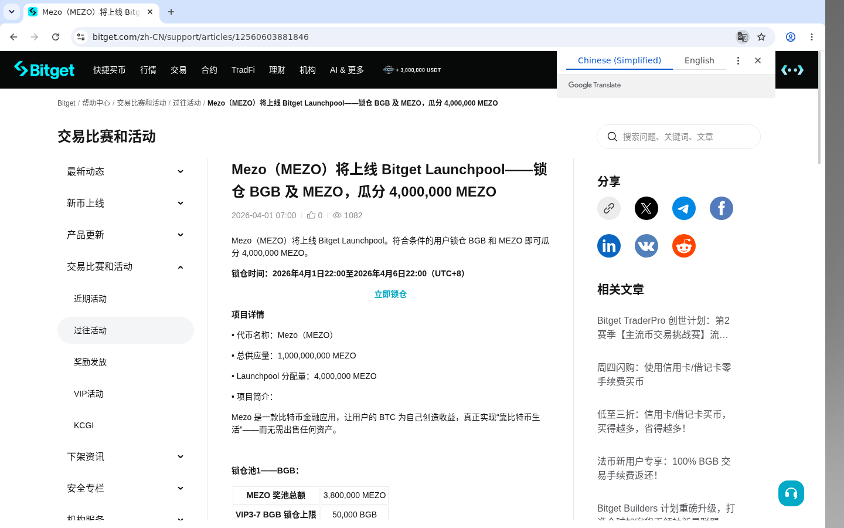Image resolution: width=844 pixels, height=528 pixels.
Task: Click the teal icon at header right
Action: pos(792,70)
